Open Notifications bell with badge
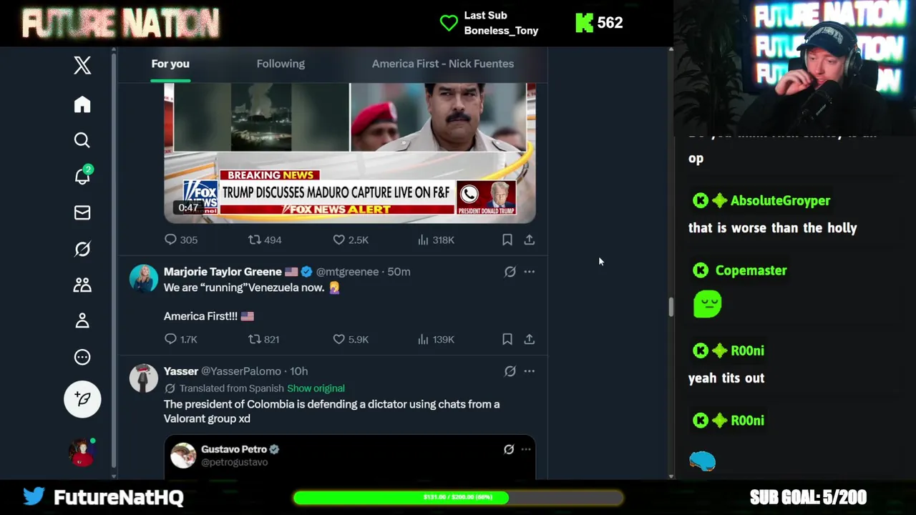Screen dimensions: 916x515 point(83,175)
